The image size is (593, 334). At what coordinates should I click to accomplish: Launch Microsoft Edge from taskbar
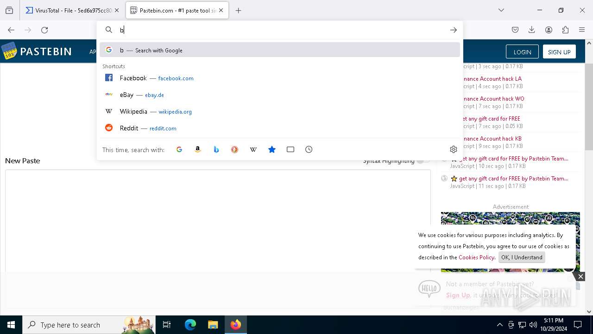(190, 325)
